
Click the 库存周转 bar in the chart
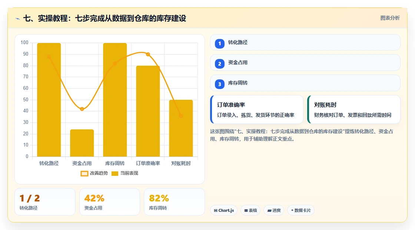point(115,100)
